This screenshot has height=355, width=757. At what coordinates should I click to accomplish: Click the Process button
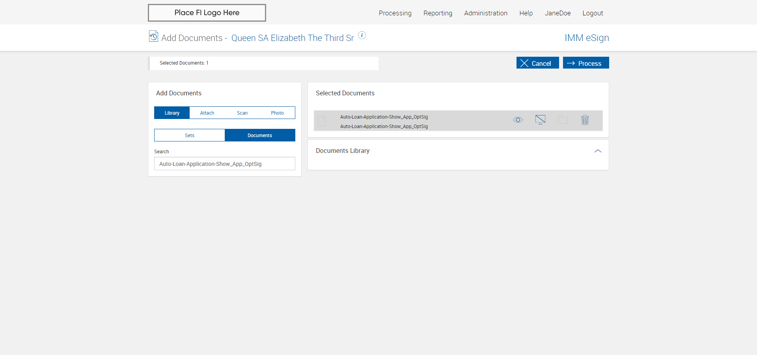[x=586, y=63]
